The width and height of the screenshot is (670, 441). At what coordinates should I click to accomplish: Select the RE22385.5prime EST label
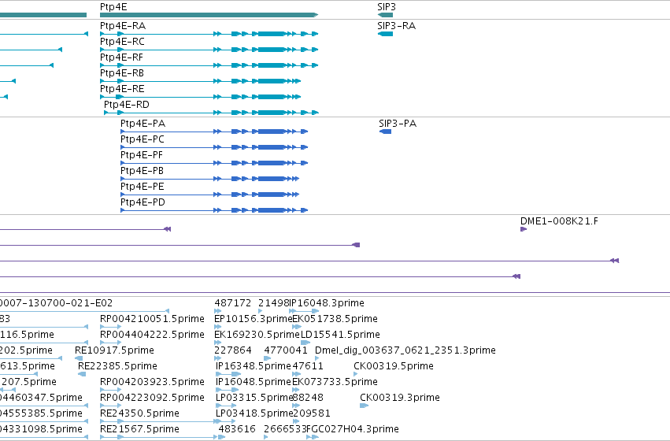pyautogui.click(x=117, y=367)
